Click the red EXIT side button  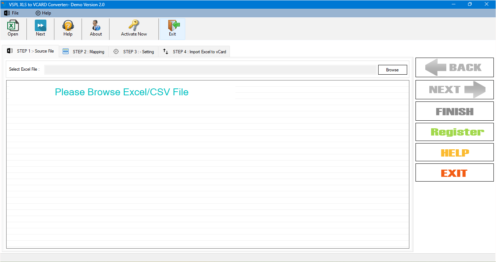[x=454, y=173]
